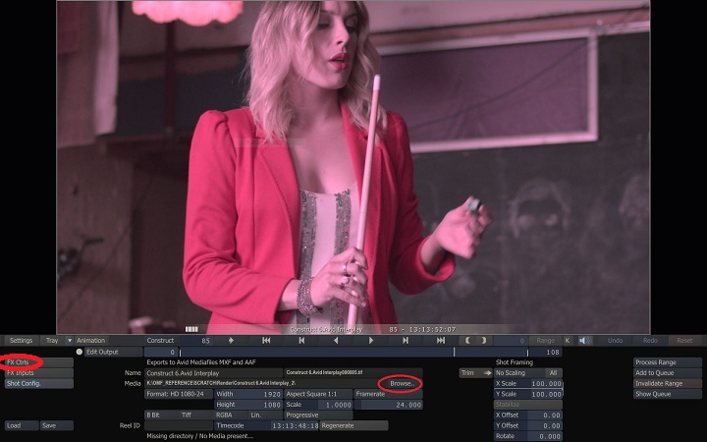Click the diamond icon next to Construct 85
The height and width of the screenshot is (442, 707).
pyautogui.click(x=231, y=341)
